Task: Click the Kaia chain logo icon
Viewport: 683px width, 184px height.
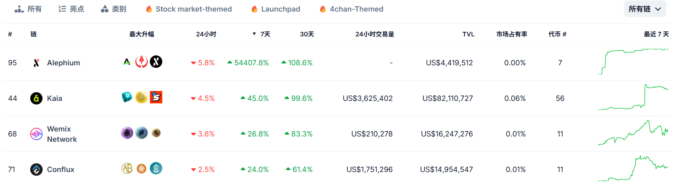Action: coord(36,98)
